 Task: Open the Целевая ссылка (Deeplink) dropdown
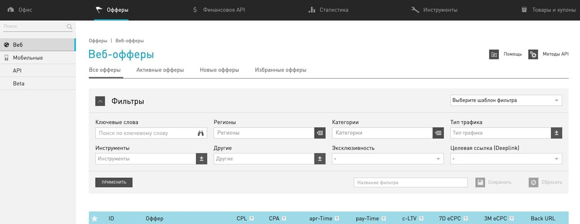coord(506,158)
